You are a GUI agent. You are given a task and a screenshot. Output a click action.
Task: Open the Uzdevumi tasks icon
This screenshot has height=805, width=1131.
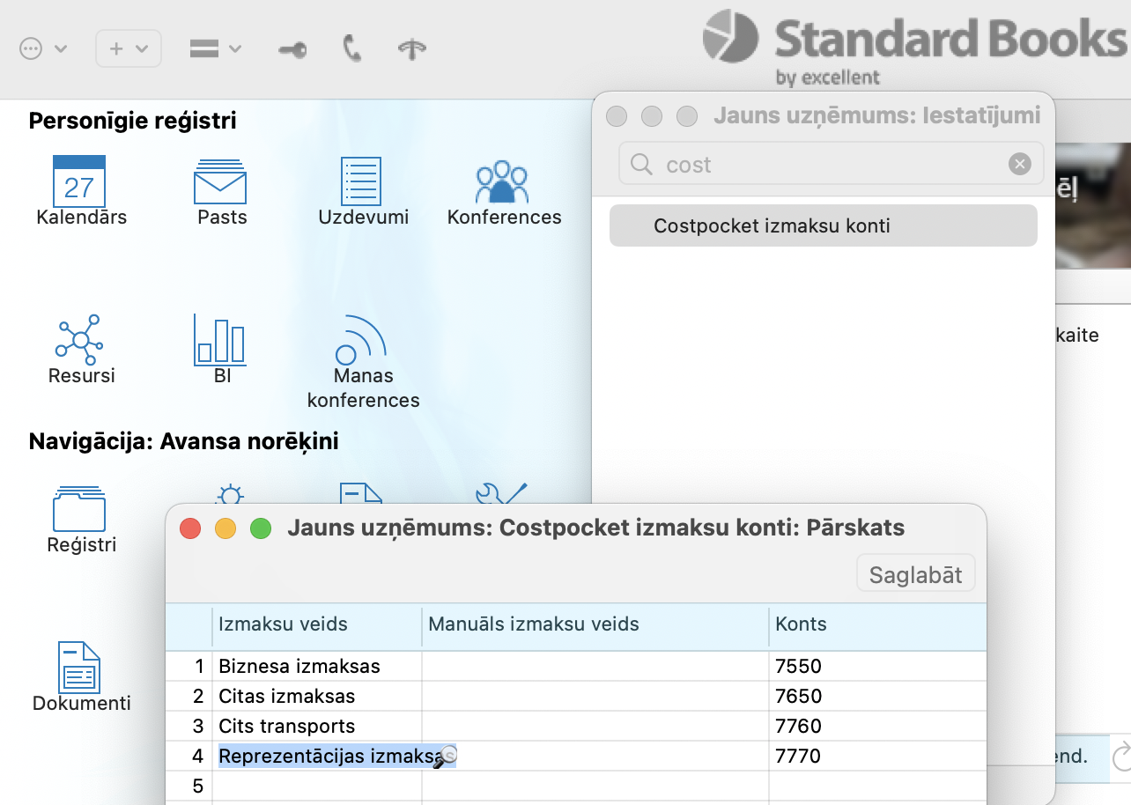click(x=362, y=182)
